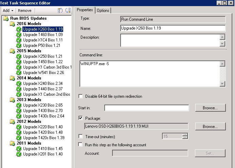
Task: Click green check icon for Upgrade W541 Bios 2.26
Action: [19, 73]
